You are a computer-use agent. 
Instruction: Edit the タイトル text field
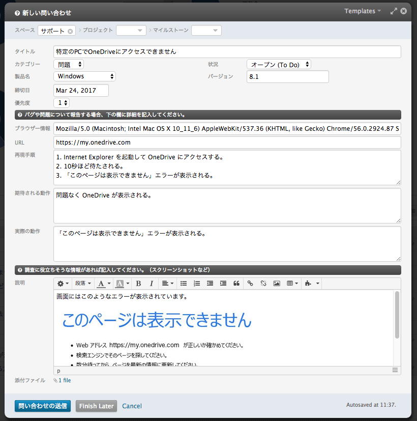click(227, 51)
